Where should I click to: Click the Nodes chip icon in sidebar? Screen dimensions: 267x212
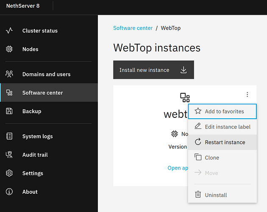pyautogui.click(x=9, y=49)
